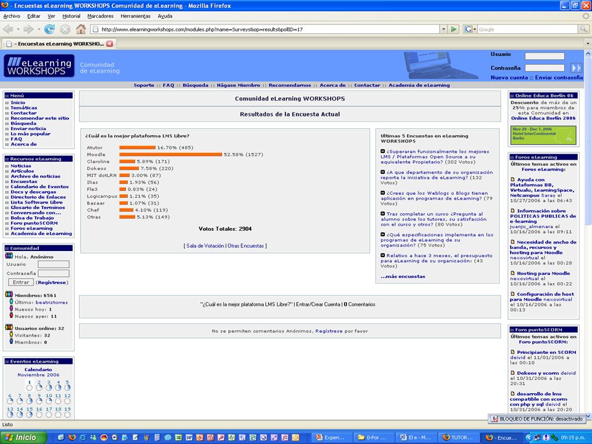The image size is (592, 444).
Task: Click the Bloqueo de Función status icon
Action: 494,419
